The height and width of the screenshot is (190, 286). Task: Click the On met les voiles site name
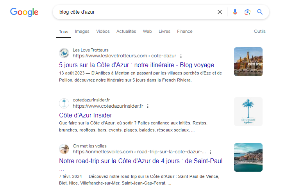point(89,146)
